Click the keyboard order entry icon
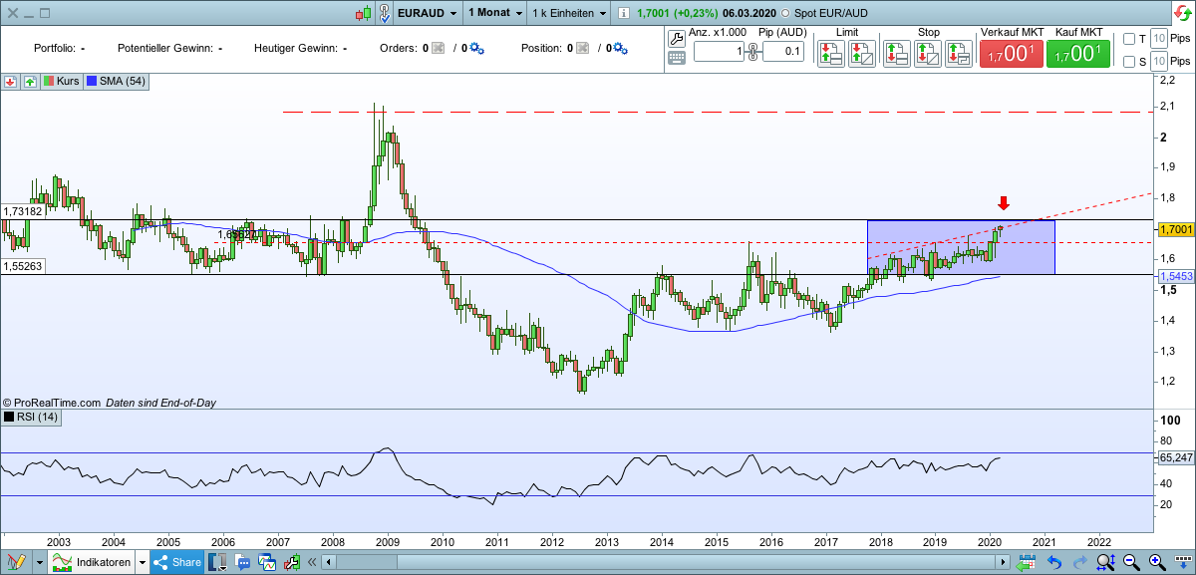This screenshot has height=575, width=1196. (676, 58)
